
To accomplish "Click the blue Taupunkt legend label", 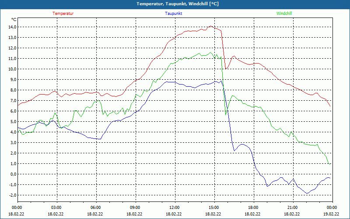I will (x=173, y=14).
